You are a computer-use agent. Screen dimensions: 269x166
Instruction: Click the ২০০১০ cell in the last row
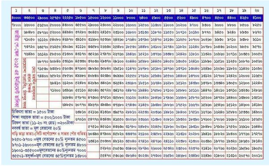pyautogui.click(x=257, y=156)
